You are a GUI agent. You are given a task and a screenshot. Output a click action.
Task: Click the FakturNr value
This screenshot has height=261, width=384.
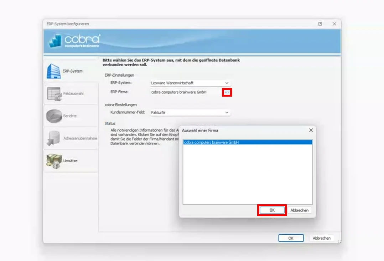click(158, 112)
